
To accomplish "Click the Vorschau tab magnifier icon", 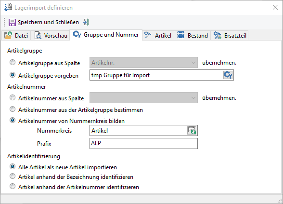I will tap(38, 35).
